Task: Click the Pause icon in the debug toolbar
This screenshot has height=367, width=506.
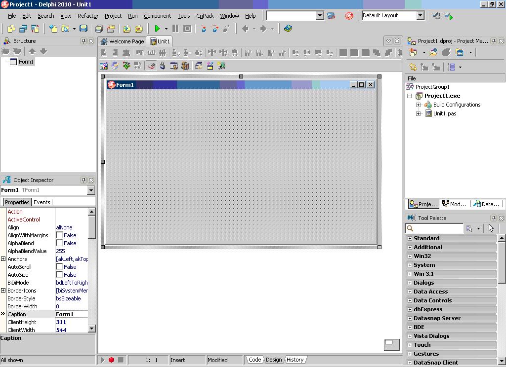Action: (x=175, y=29)
